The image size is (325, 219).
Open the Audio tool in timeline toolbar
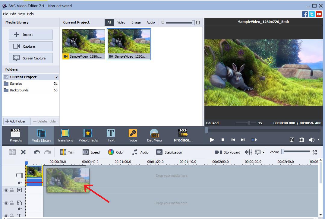click(x=140, y=152)
